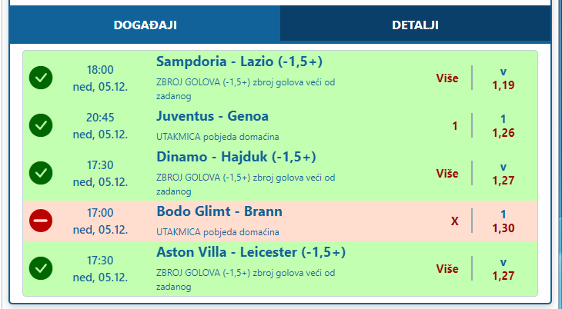
Task: Click the X result on Bodo Glimt row
Action: coord(454,221)
